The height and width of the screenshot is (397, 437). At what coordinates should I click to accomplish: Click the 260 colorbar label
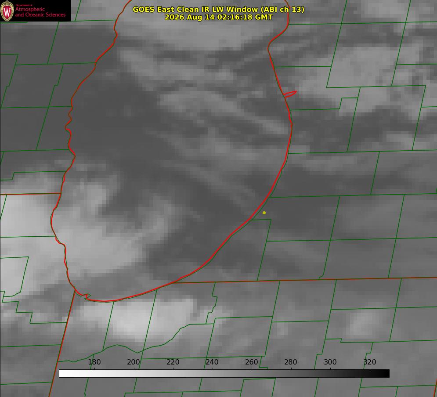[x=251, y=362]
